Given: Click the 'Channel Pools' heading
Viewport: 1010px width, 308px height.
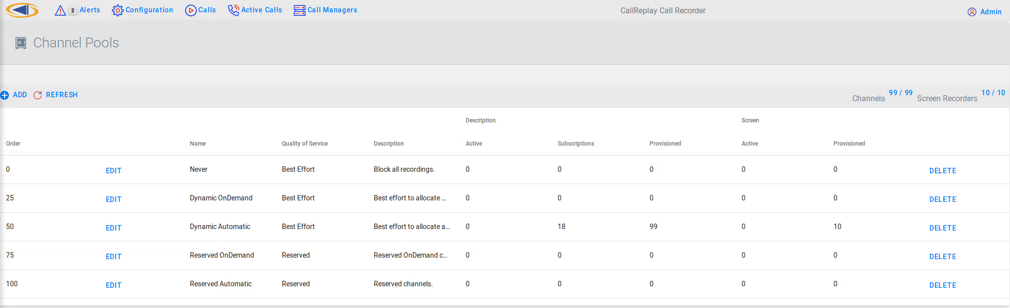Looking at the screenshot, I should (x=76, y=43).
